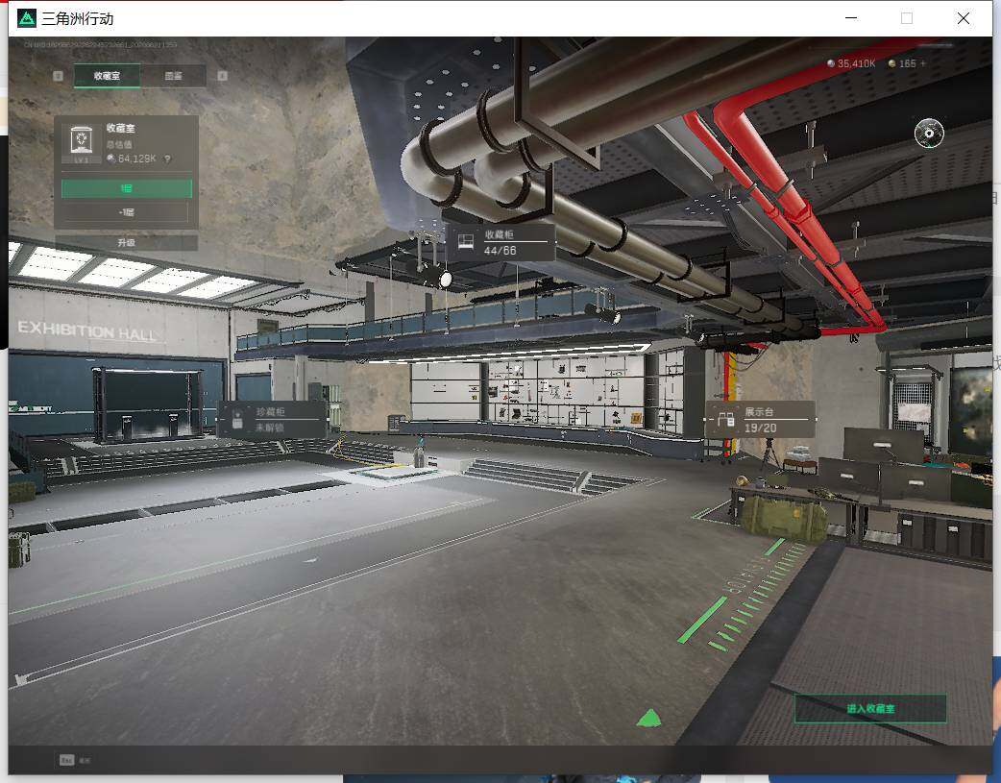Click the 展示台 display stand icon
This screenshot has height=783, width=1001.
click(x=726, y=420)
